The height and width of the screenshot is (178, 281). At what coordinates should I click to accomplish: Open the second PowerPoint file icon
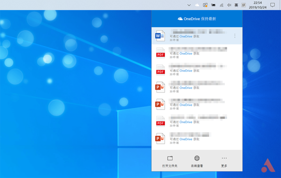tap(160, 104)
